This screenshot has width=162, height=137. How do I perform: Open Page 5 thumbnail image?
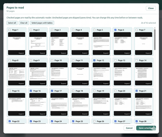(101, 44)
